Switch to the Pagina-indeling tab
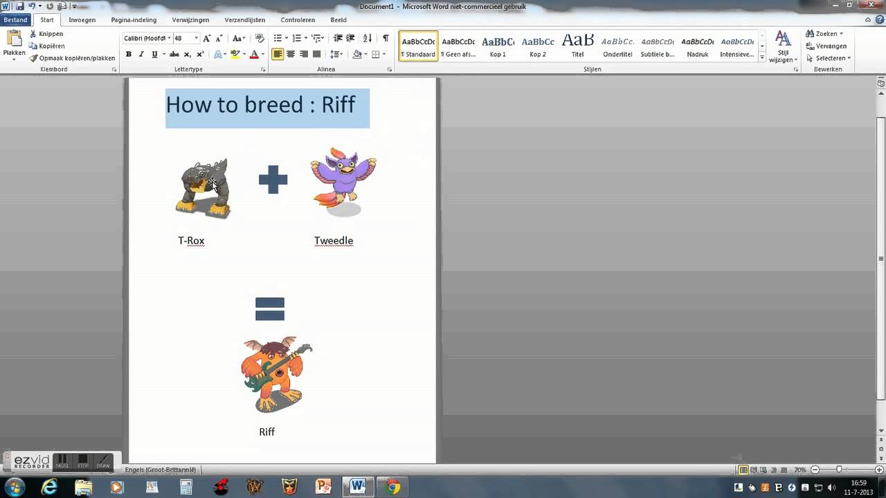Screen dimensions: 886x498 (134, 20)
